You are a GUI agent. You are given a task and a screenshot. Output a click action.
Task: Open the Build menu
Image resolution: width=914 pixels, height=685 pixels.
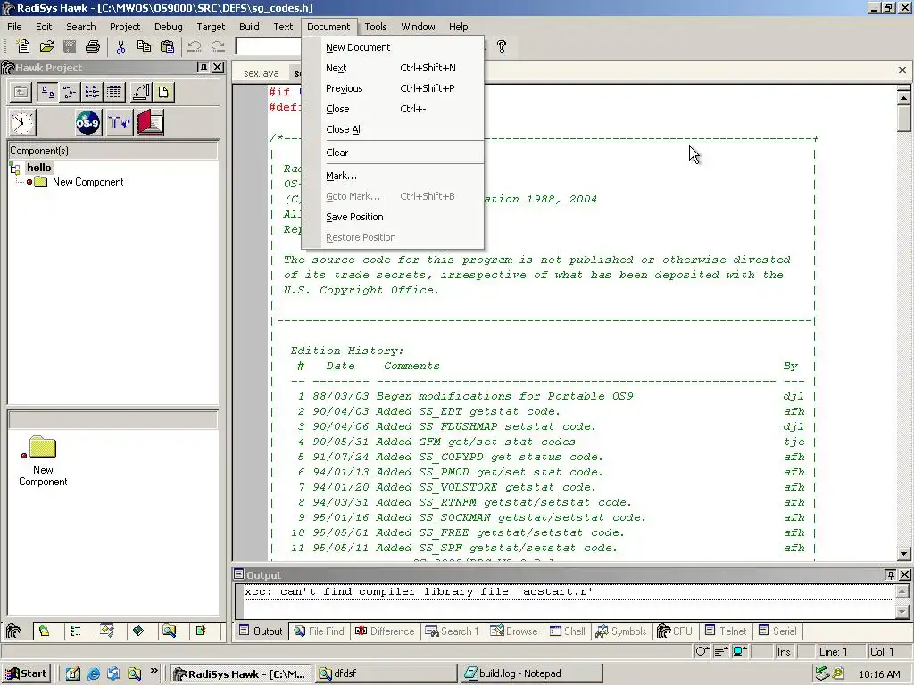[x=249, y=27]
